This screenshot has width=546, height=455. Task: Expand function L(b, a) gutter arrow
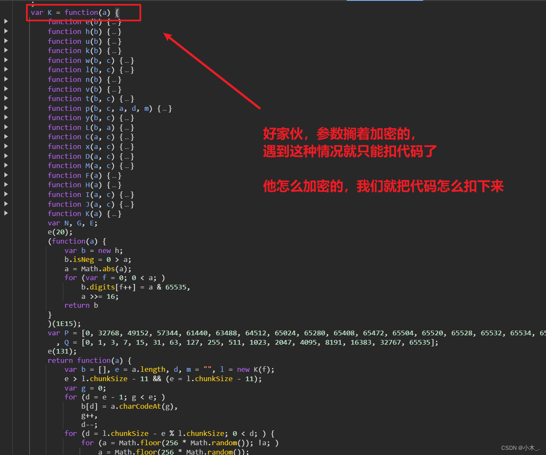click(x=6, y=127)
